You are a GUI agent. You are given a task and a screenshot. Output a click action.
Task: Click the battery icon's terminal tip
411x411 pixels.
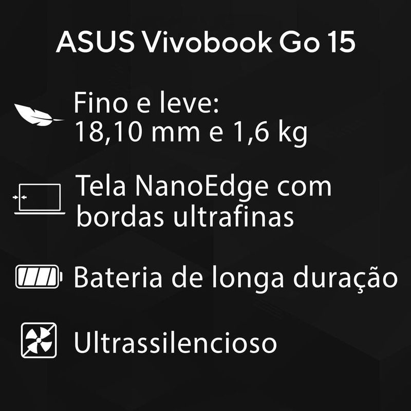click(61, 276)
